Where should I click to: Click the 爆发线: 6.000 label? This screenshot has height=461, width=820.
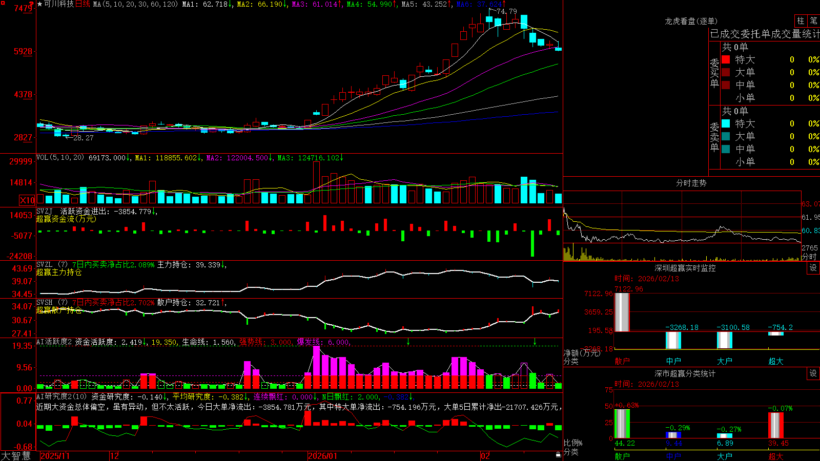click(x=323, y=342)
